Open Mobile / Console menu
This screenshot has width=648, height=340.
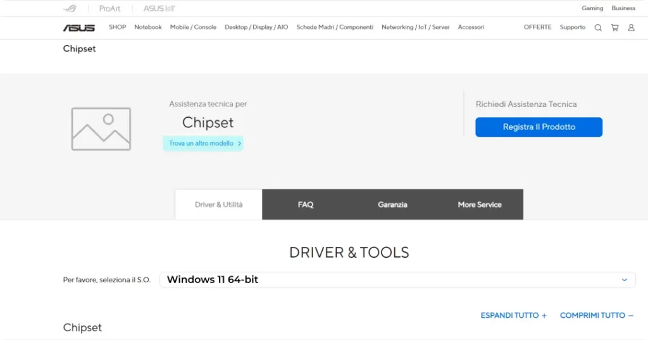pos(193,27)
